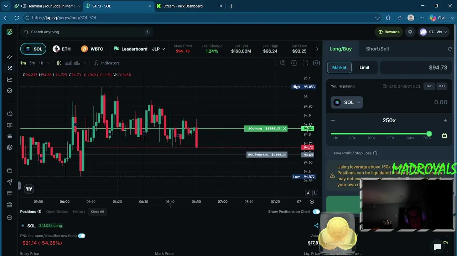Select the area chart style icon
This screenshot has width=457, height=256.
pyautogui.click(x=68, y=63)
